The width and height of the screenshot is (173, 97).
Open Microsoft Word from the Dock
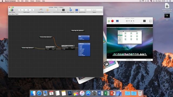[100, 93]
